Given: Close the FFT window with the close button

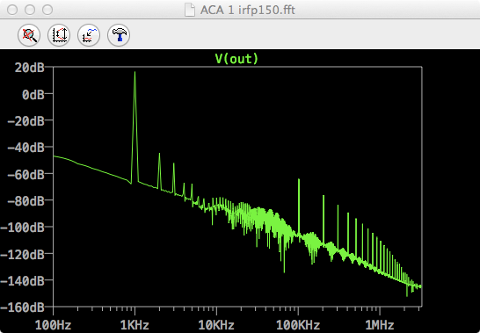Looking at the screenshot, I should [12, 10].
